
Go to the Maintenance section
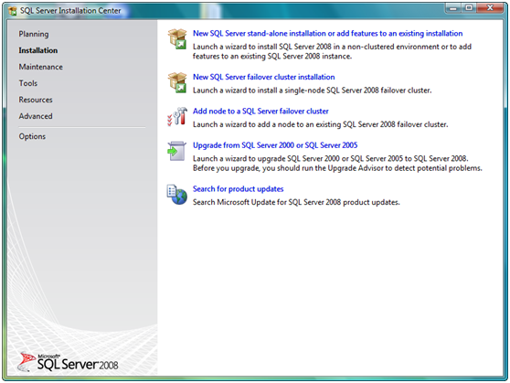(x=40, y=67)
